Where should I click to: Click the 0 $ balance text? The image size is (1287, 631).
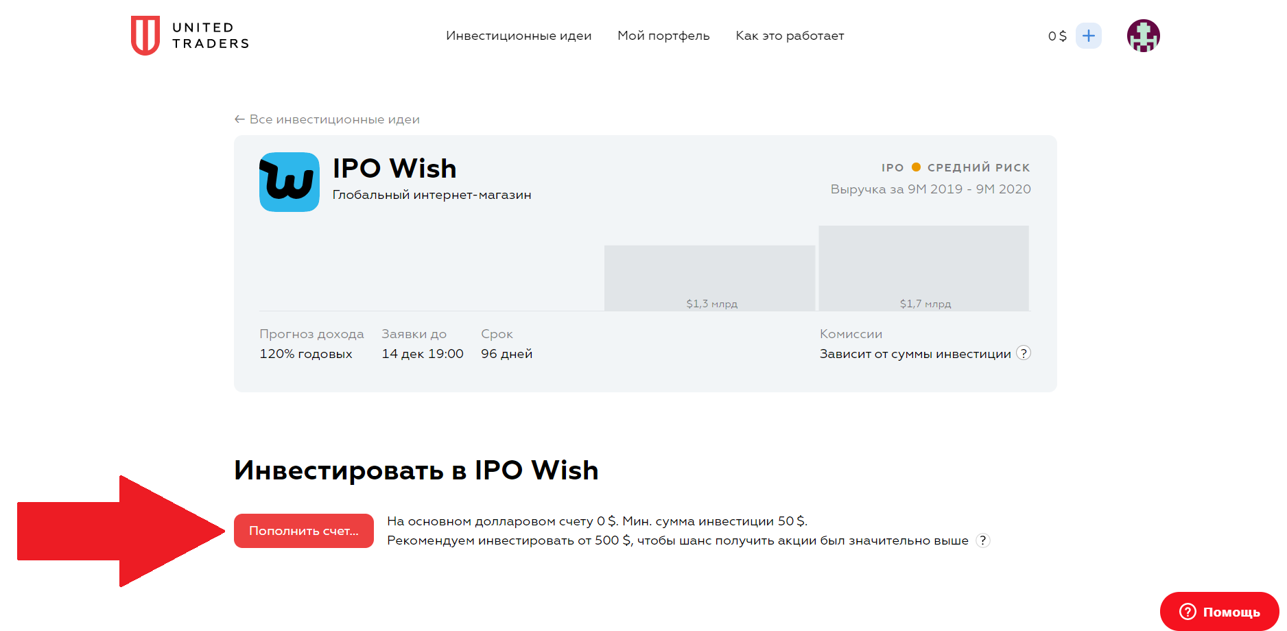coord(1057,36)
